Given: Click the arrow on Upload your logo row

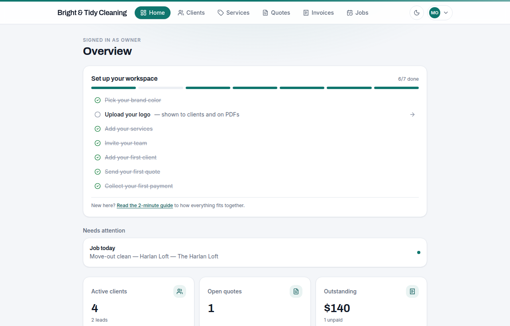Looking at the screenshot, I should tap(412, 114).
